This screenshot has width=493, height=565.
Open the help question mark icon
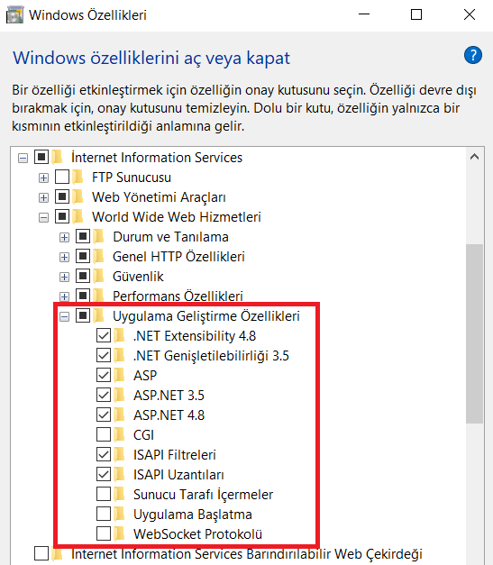pos(473,55)
